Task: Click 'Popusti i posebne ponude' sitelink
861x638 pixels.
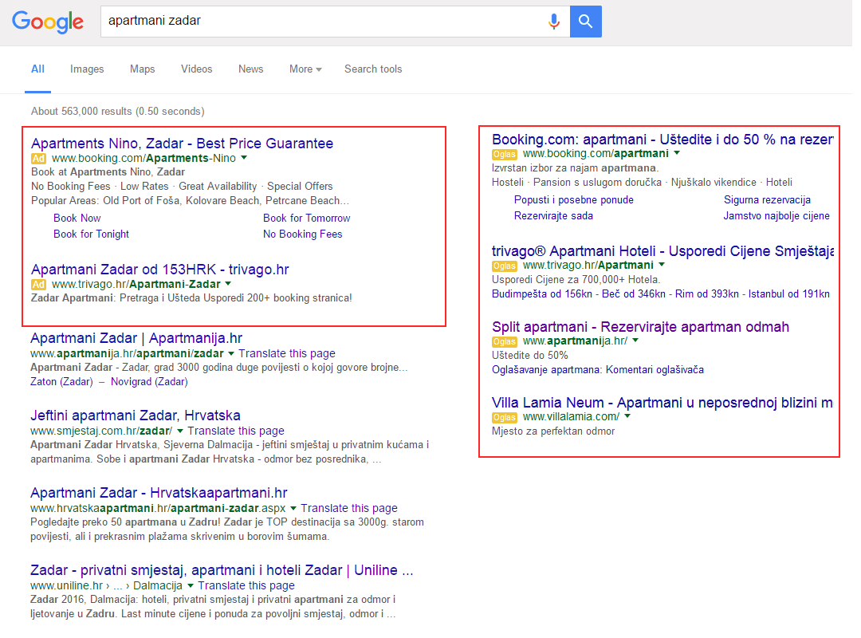Action: (x=574, y=200)
